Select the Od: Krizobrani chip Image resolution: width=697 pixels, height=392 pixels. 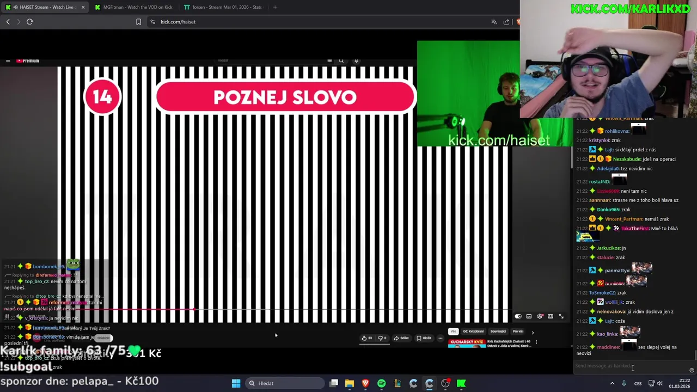(x=473, y=331)
